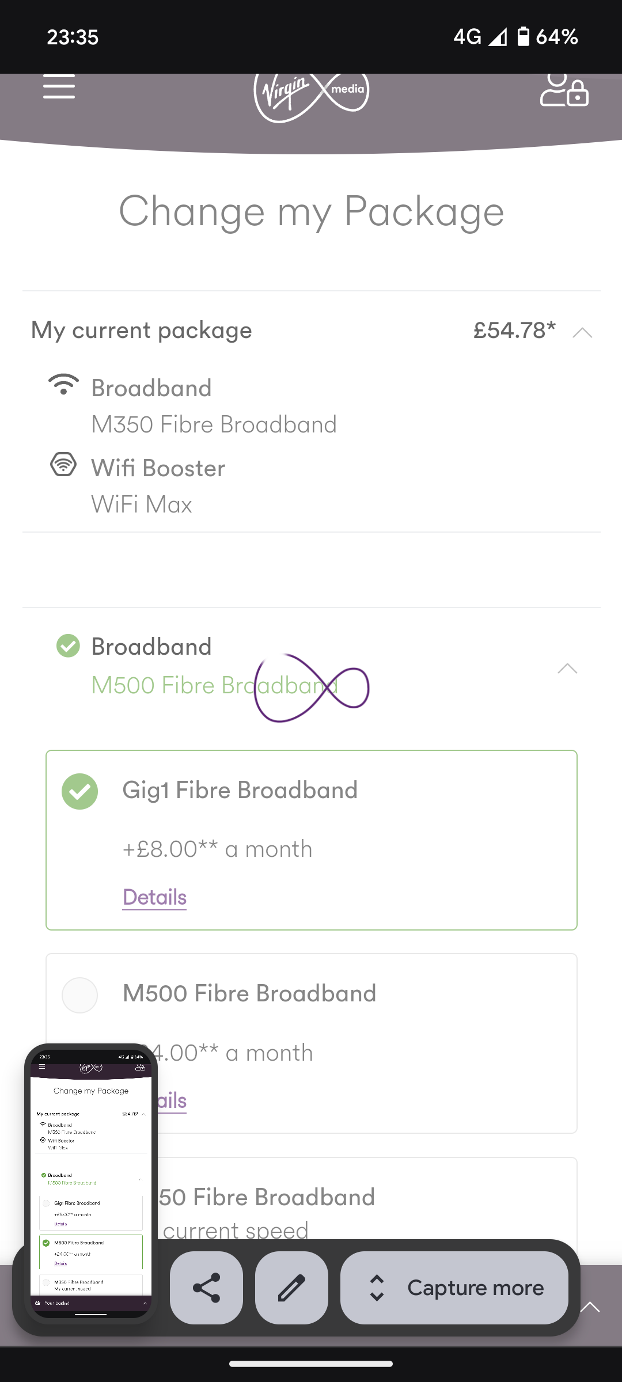Viewport: 622px width, 1382px height.
Task: Open the account login icon
Action: tap(564, 90)
